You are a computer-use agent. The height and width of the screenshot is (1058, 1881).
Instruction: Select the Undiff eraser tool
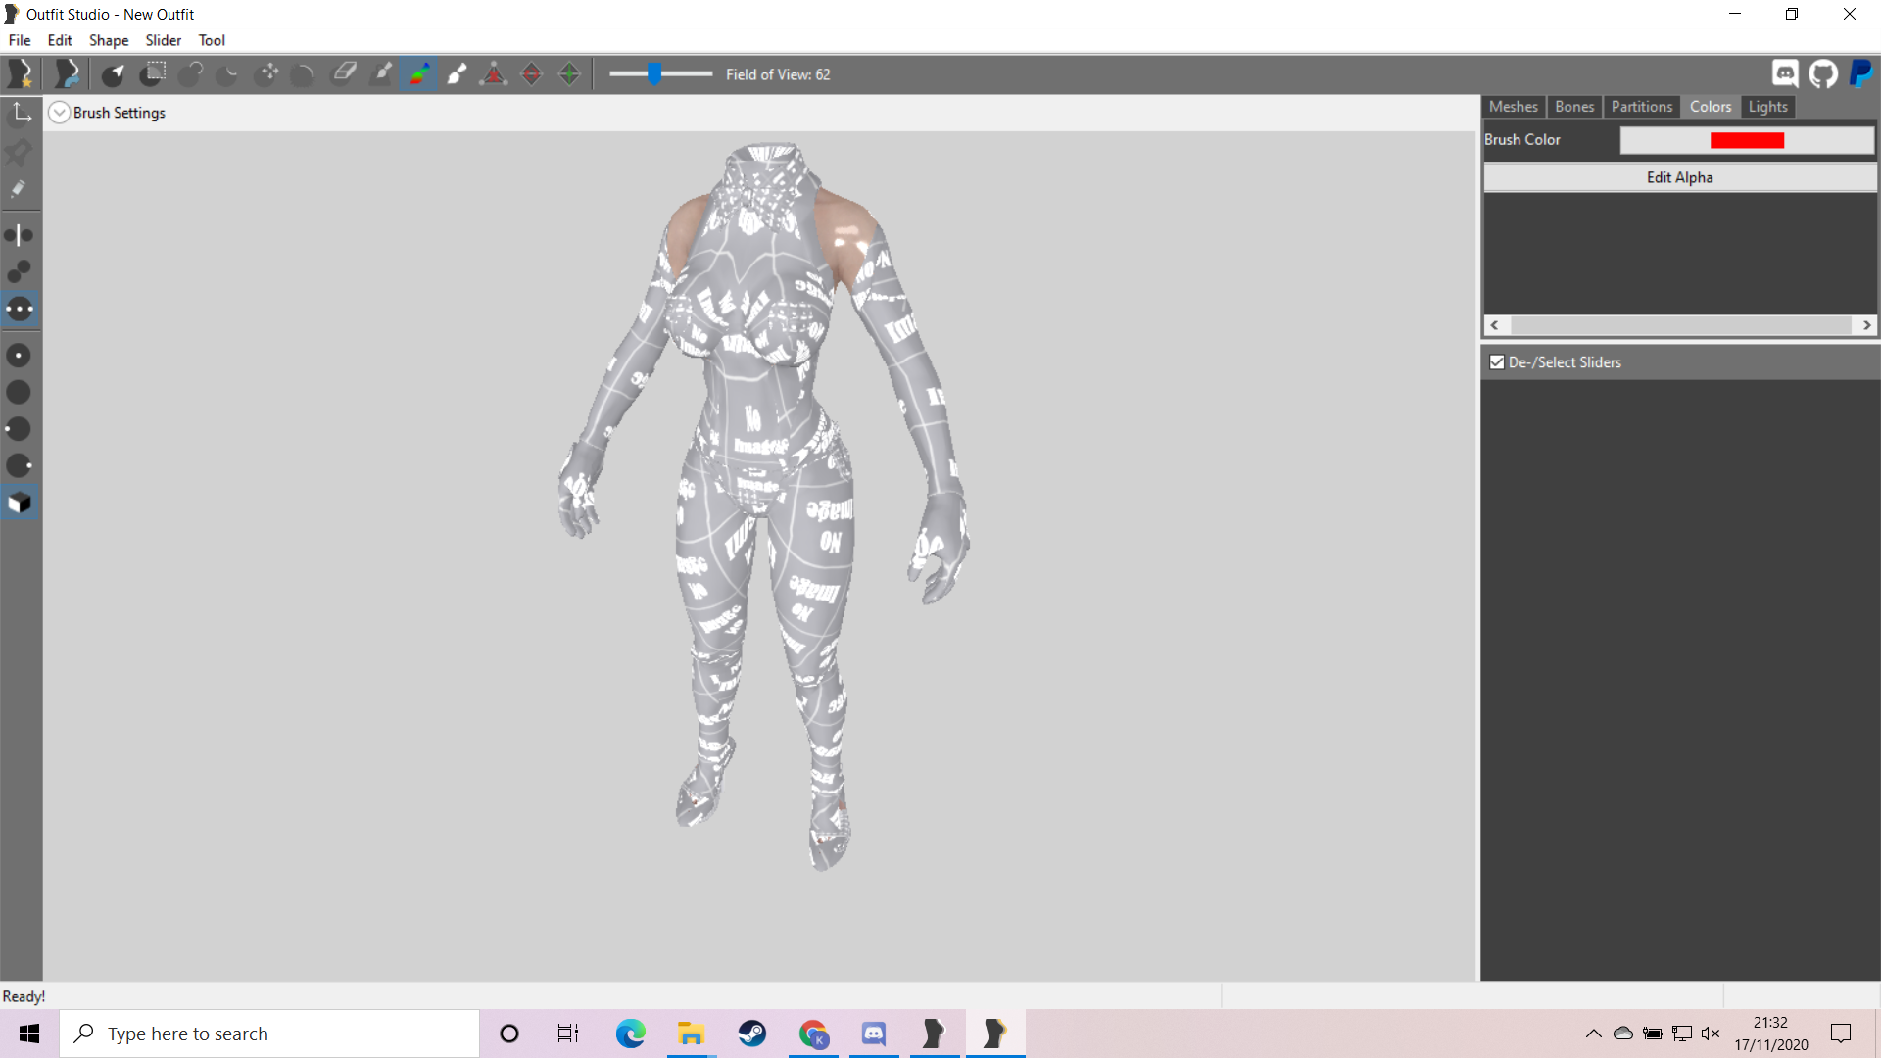click(343, 74)
